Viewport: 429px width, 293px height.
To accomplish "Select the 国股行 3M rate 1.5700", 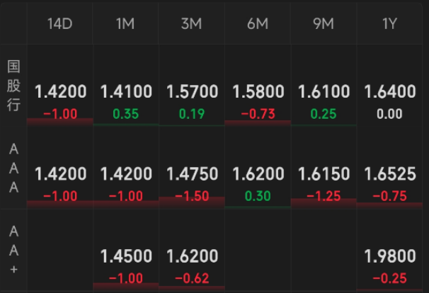I will tap(192, 92).
